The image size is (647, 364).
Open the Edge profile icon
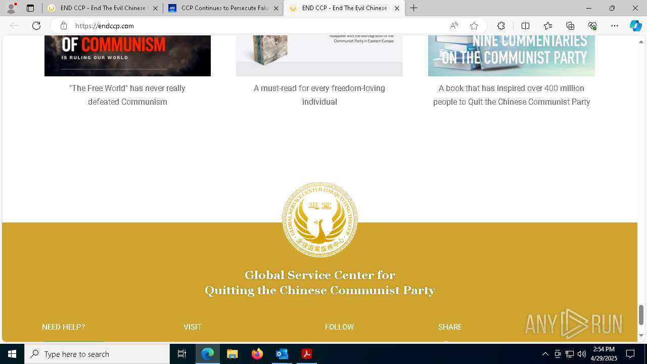11,8
